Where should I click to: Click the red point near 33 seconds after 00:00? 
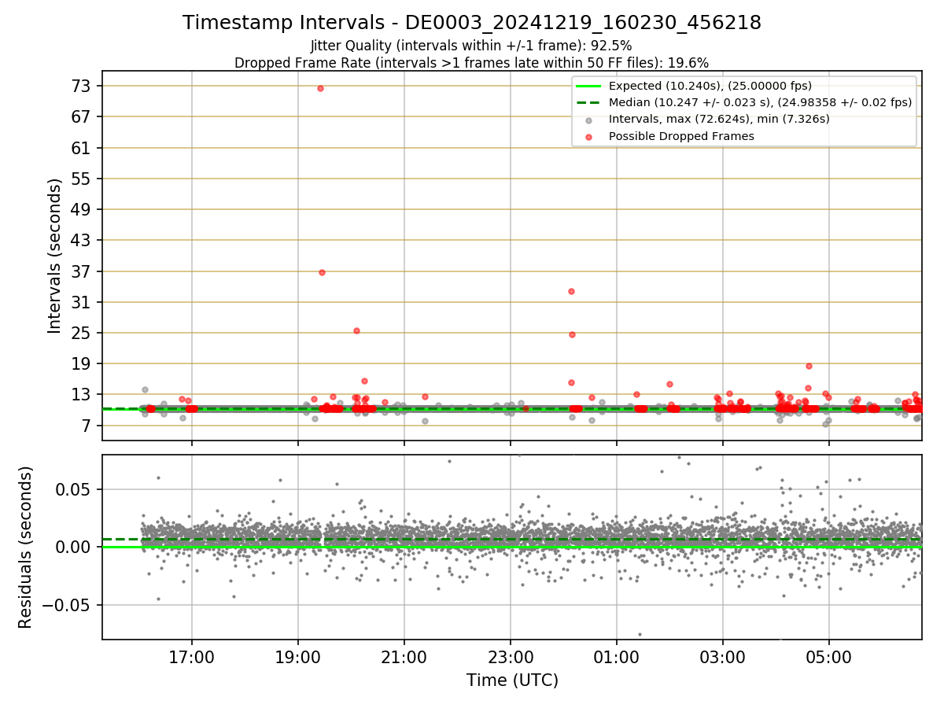point(571,291)
